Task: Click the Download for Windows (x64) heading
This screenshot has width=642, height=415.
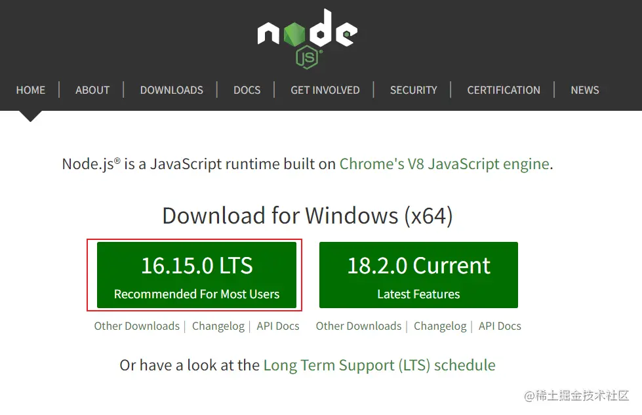Action: 308,216
